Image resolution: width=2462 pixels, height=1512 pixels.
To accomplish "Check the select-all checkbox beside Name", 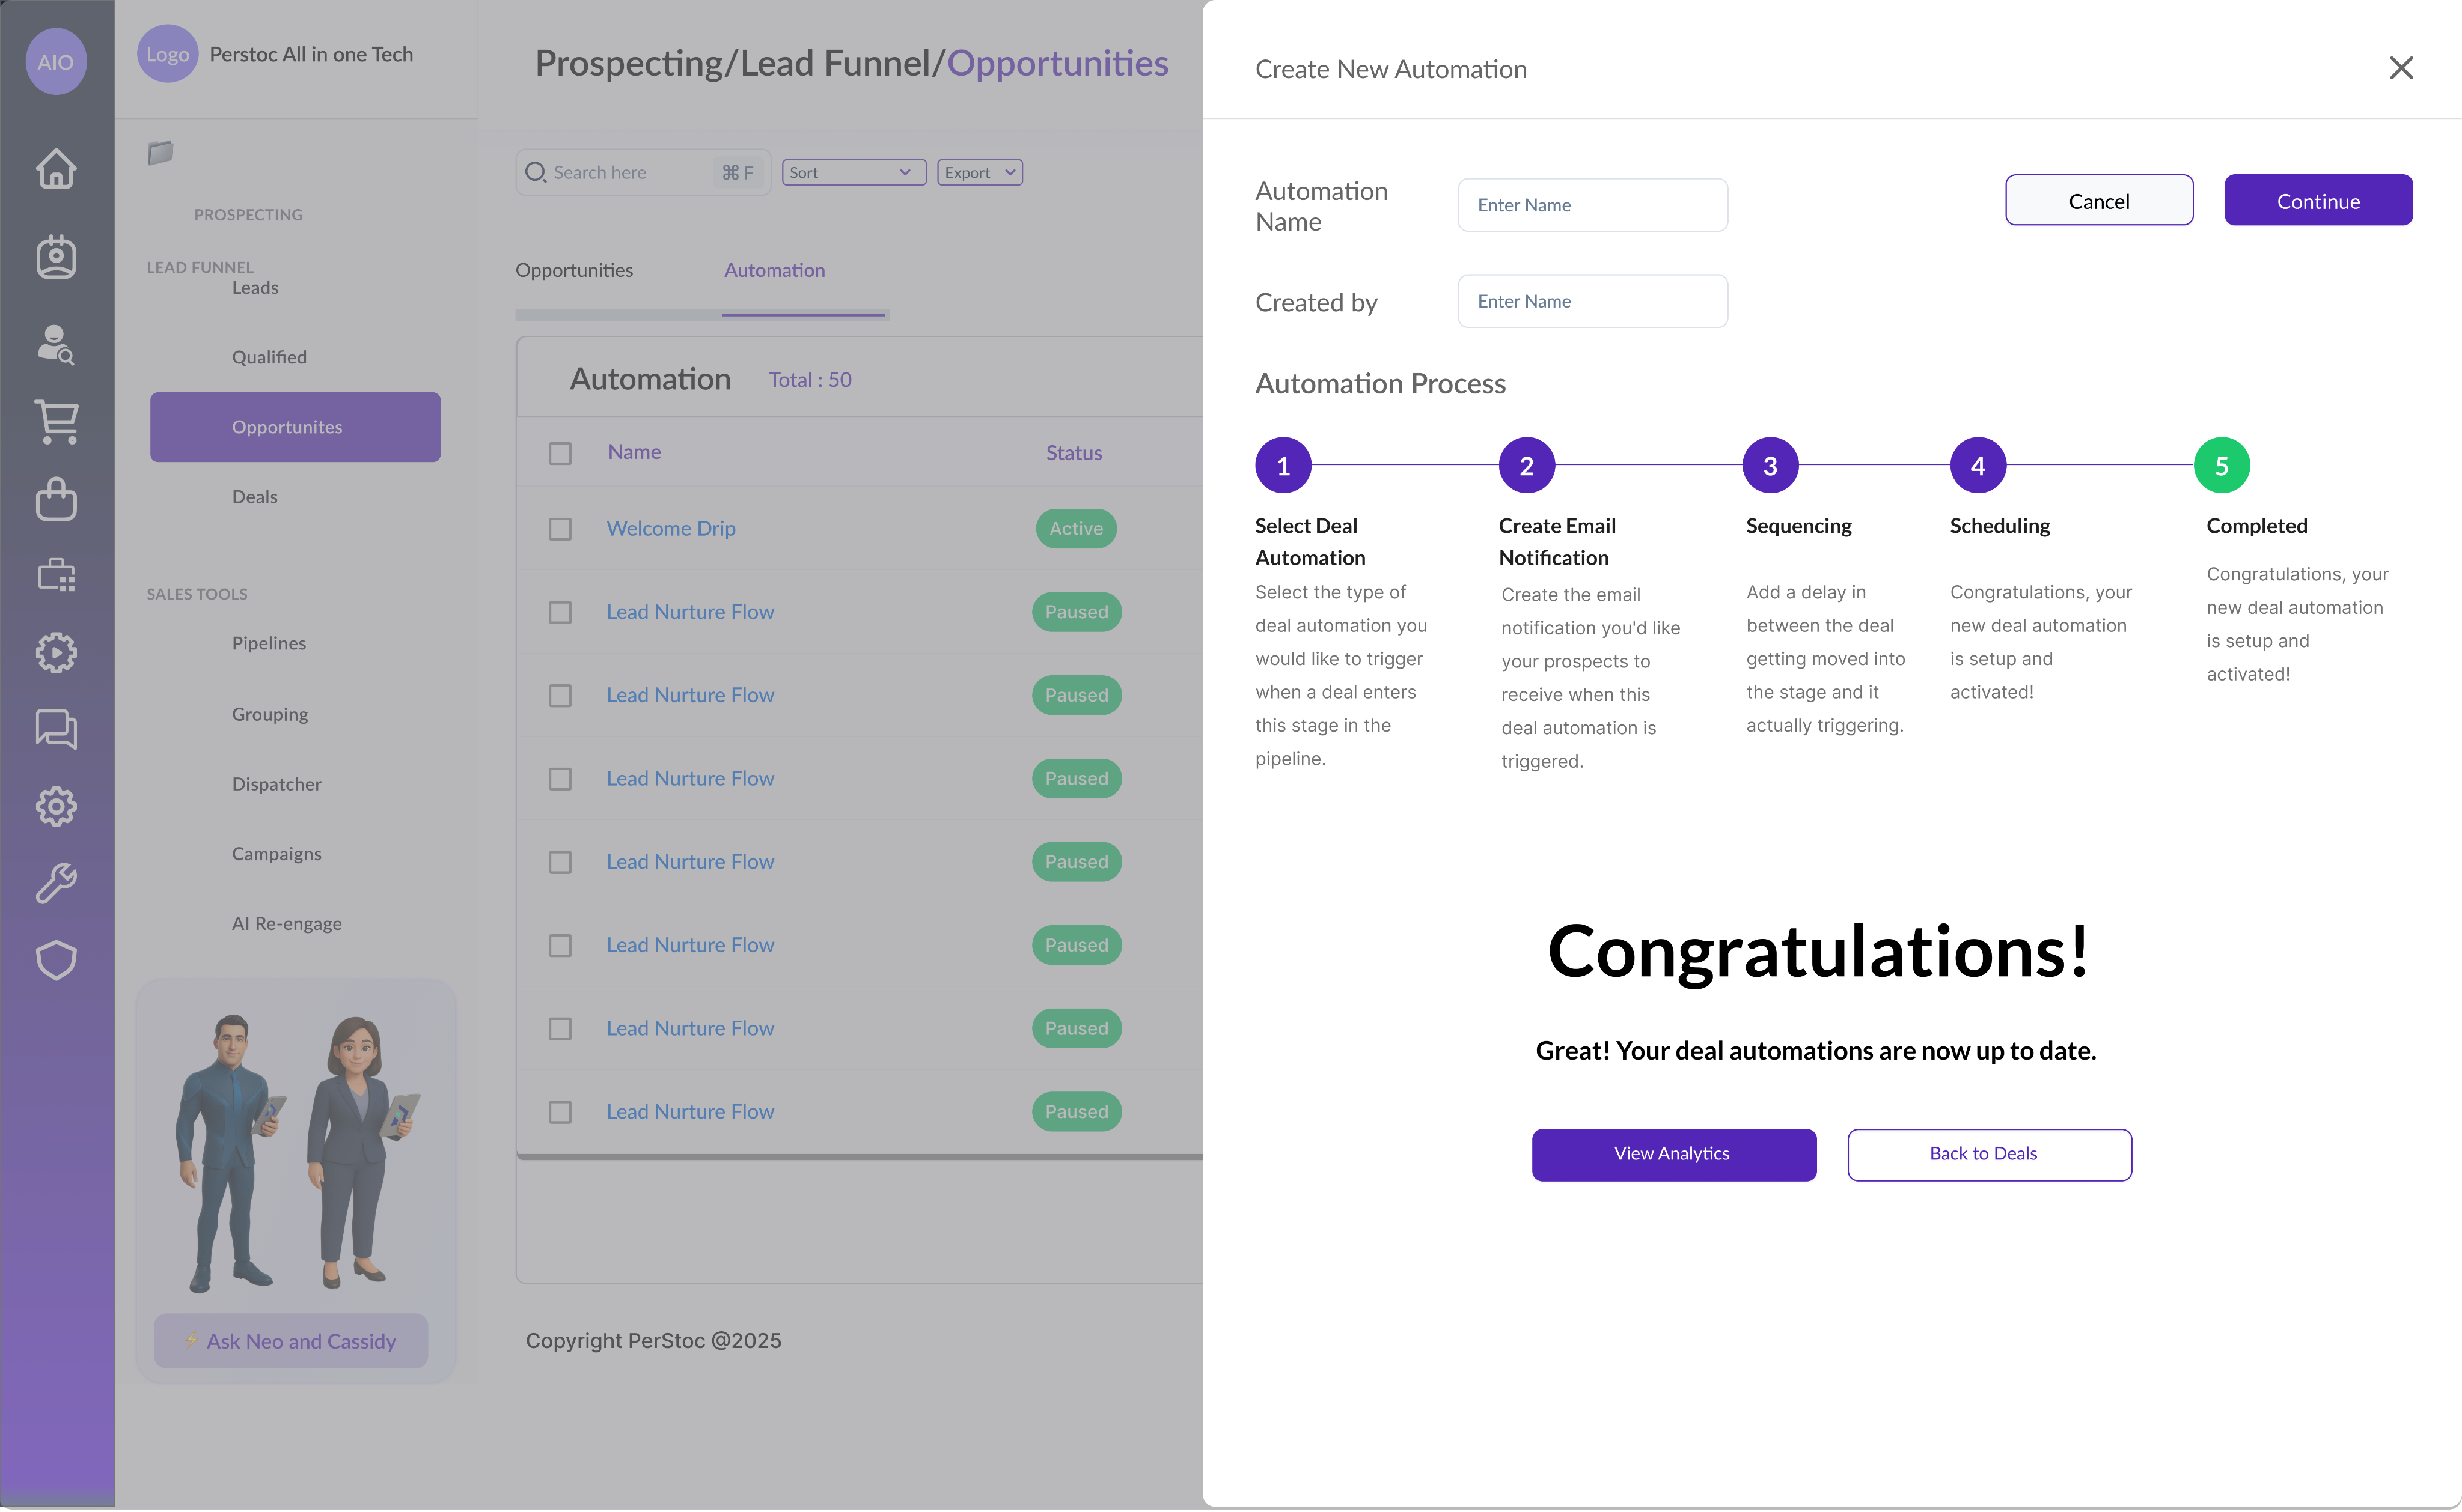I will (560, 453).
